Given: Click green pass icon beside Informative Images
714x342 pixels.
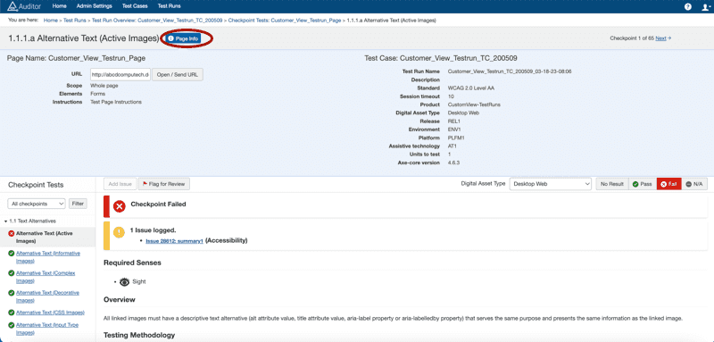Looking at the screenshot, I should click(x=12, y=254).
